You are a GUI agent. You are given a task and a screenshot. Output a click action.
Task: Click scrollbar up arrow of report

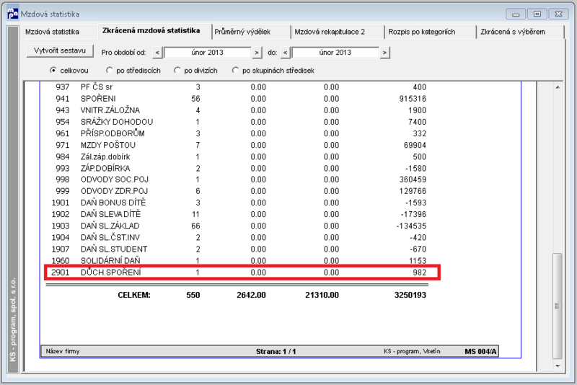click(558, 87)
